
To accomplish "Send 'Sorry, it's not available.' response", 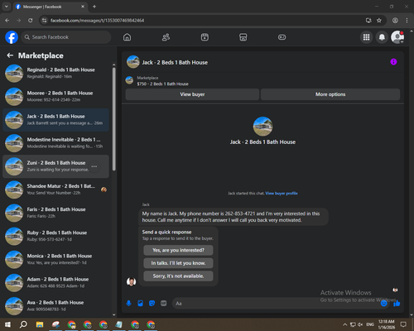I will point(178,276).
